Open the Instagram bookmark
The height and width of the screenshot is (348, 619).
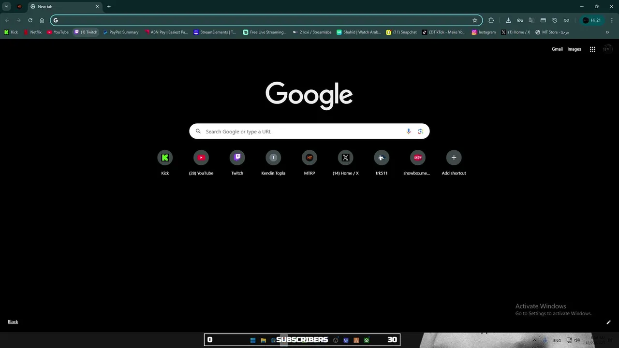484,32
